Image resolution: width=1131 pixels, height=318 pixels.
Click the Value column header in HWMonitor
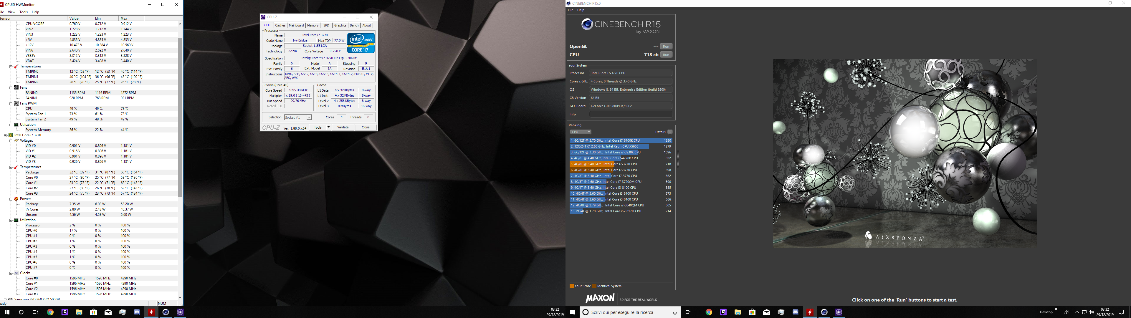80,19
